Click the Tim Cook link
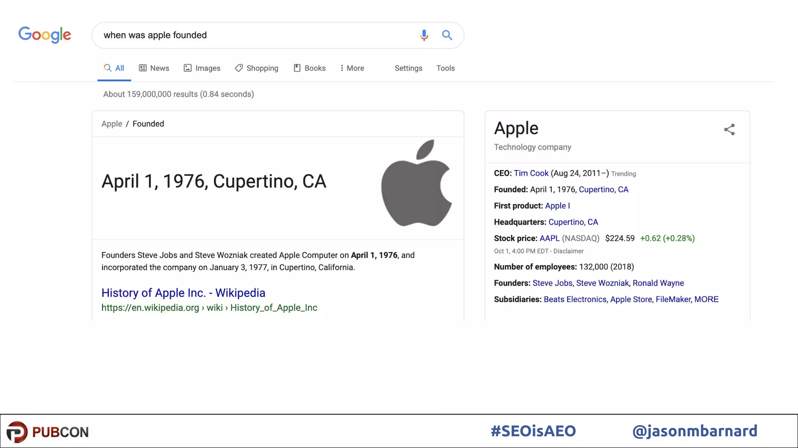 tap(531, 173)
